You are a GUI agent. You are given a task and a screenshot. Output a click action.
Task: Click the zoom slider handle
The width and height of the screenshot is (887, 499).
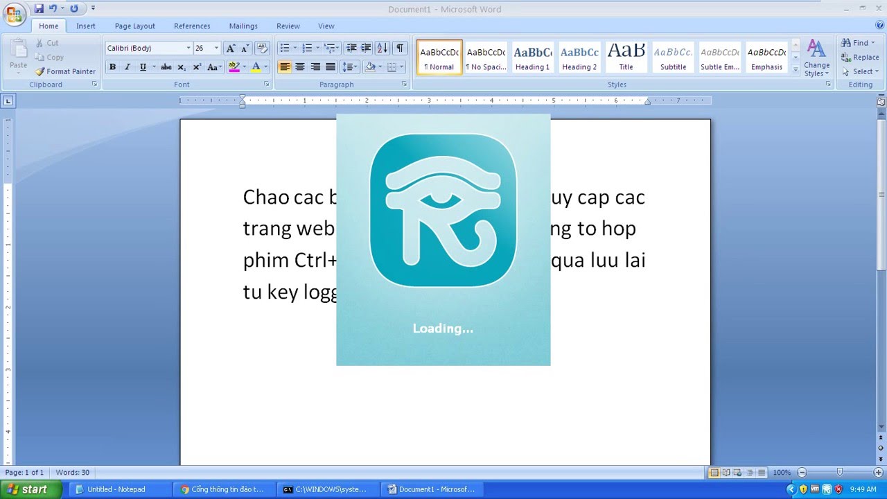coord(840,473)
